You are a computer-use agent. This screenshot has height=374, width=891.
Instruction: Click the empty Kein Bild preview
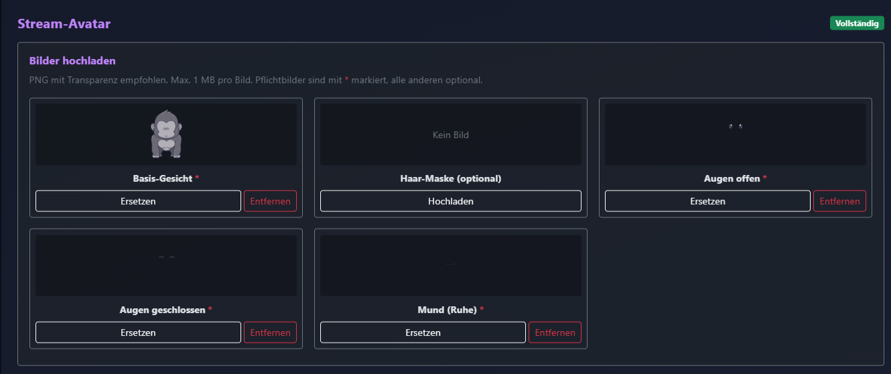click(x=451, y=135)
